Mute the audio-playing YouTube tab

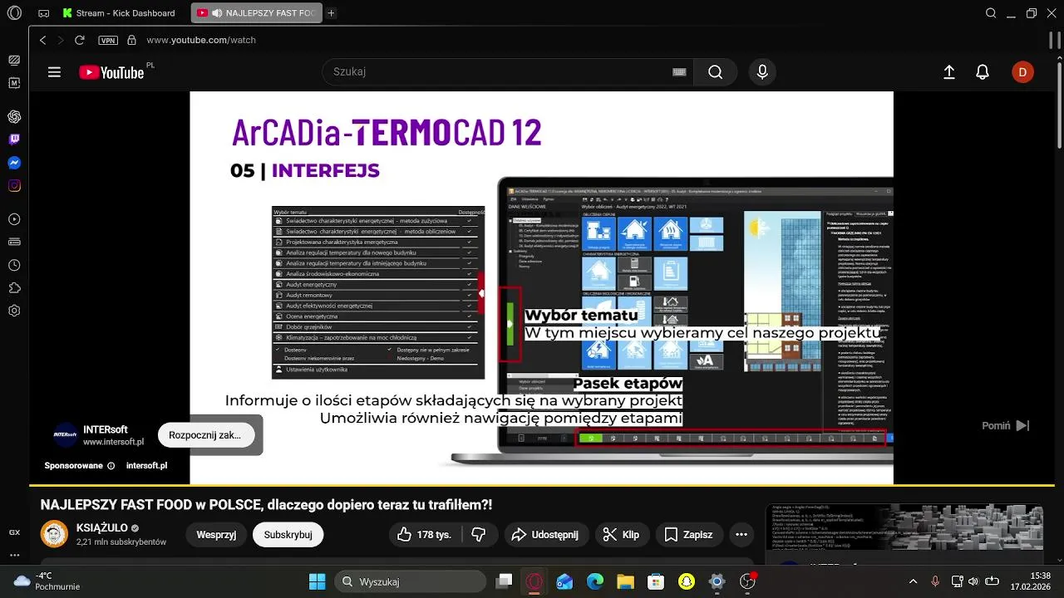(x=217, y=13)
